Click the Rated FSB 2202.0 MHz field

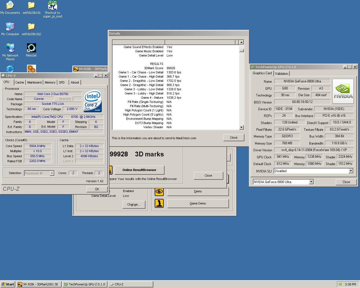pos(37,161)
